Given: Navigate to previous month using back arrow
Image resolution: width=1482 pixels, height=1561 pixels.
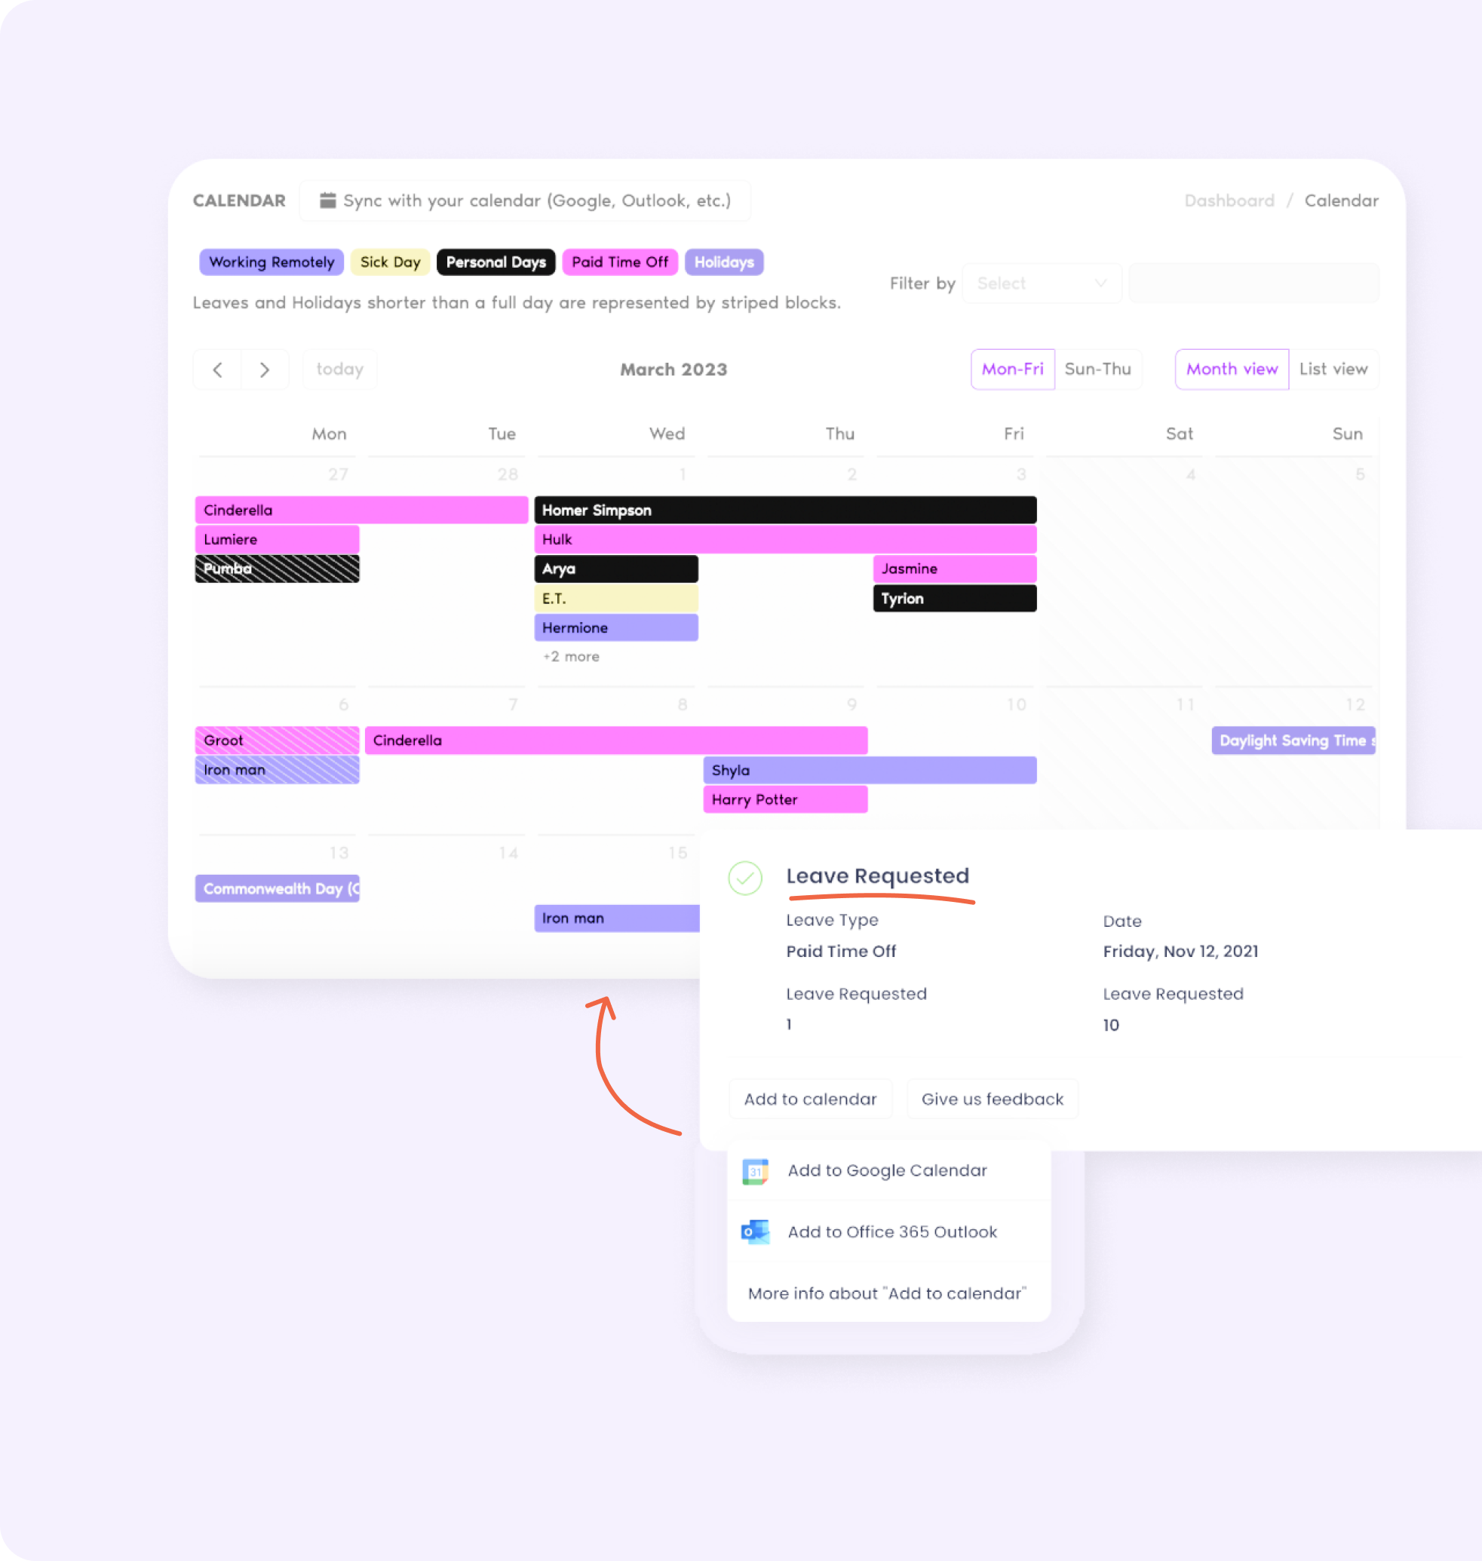Looking at the screenshot, I should [x=219, y=367].
